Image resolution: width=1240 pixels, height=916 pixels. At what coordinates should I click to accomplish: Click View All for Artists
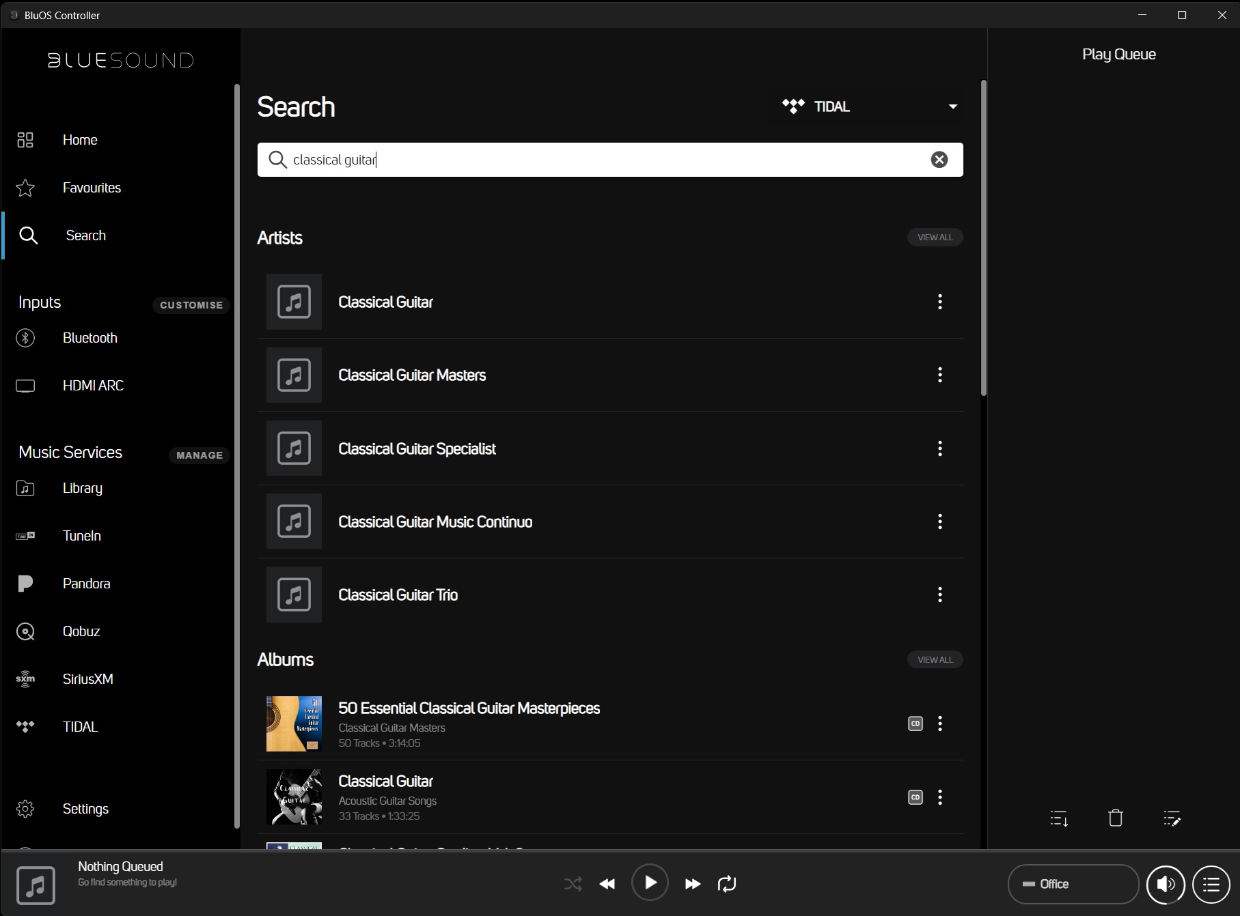coord(935,238)
